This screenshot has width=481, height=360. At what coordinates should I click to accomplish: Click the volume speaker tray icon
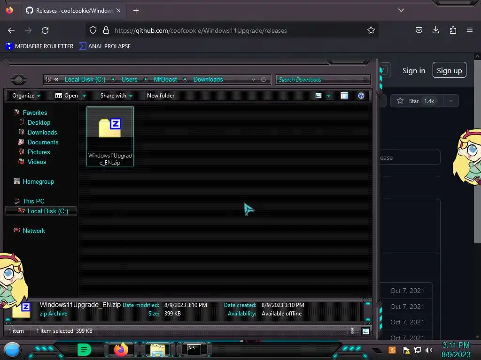[428, 350]
